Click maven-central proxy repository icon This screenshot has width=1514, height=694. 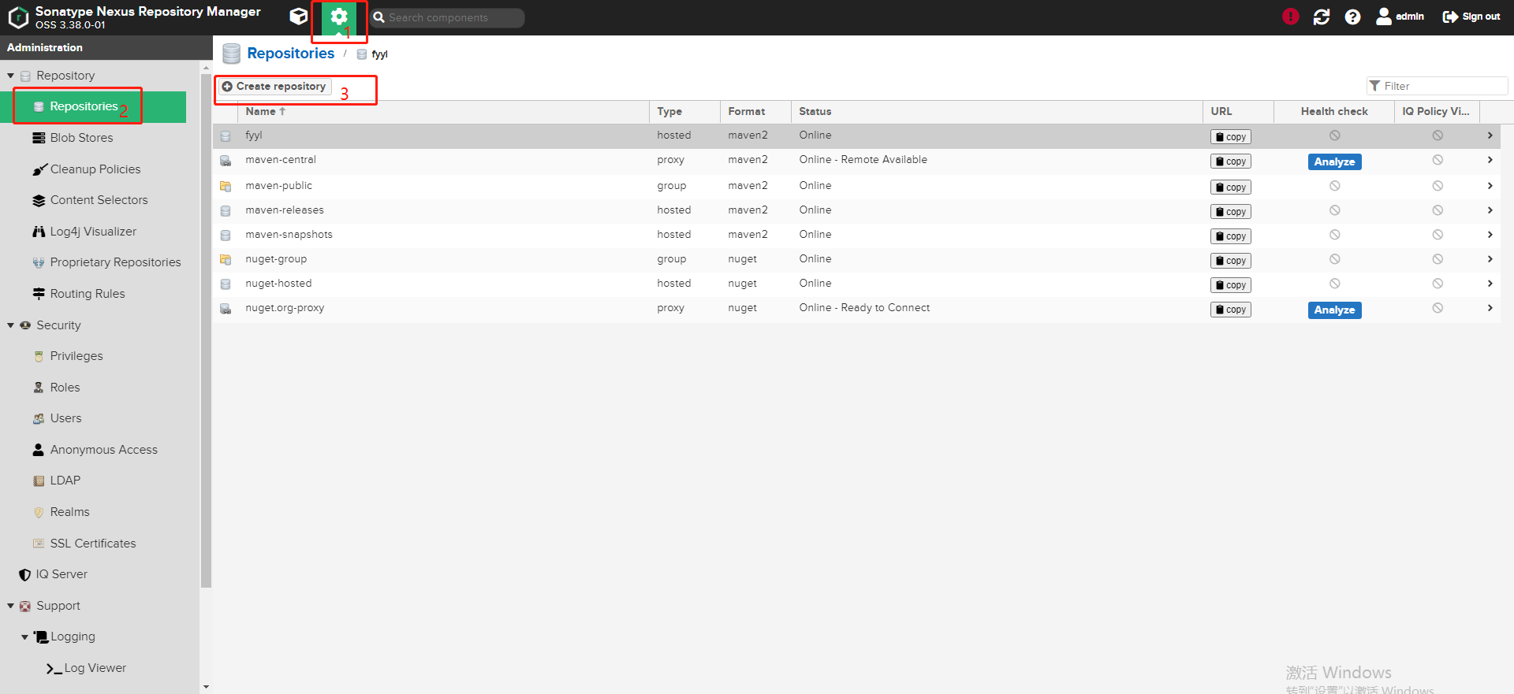[226, 161]
